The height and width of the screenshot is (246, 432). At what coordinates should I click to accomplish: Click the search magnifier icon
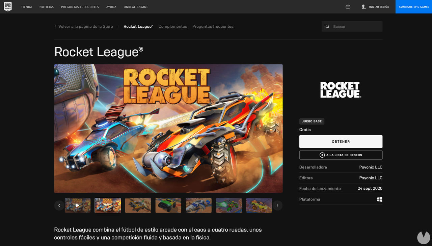(327, 26)
